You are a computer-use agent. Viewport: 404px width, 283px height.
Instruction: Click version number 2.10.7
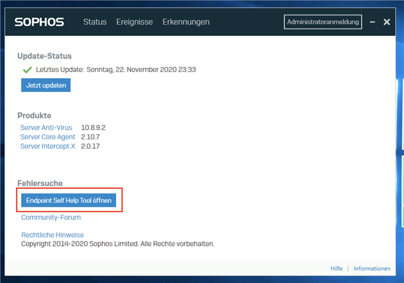click(90, 137)
